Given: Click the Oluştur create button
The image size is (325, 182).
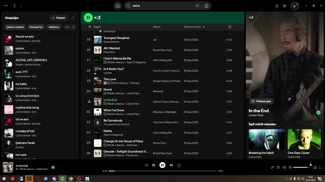Looking at the screenshot, I should [58, 18].
